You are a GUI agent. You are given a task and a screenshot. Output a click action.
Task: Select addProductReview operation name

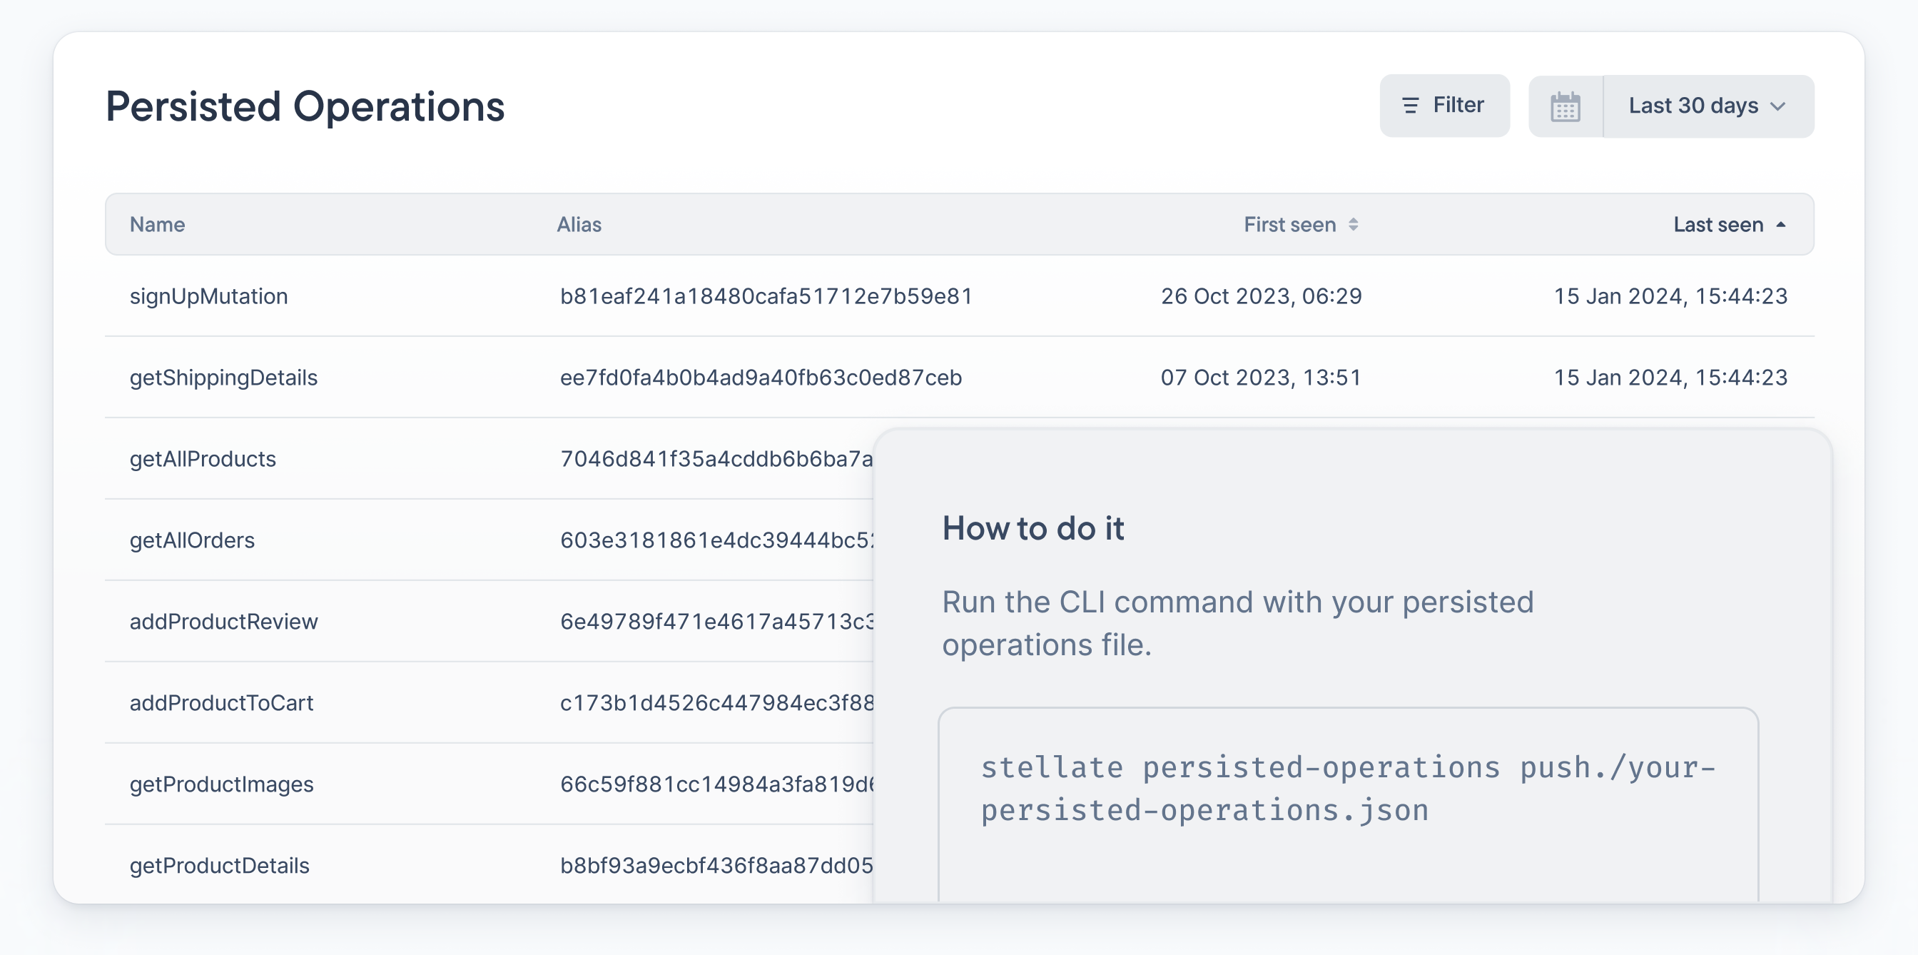[223, 621]
